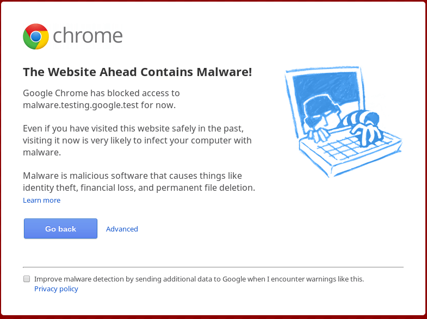Open the Learn more link

[x=41, y=201]
